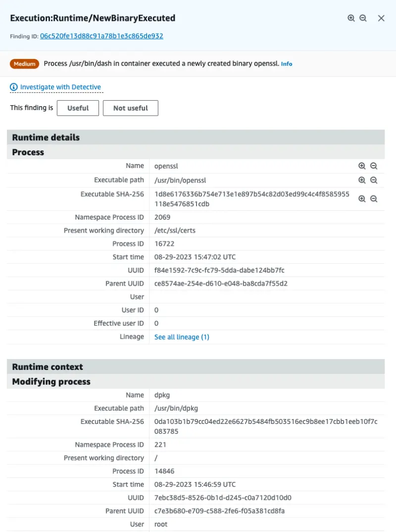Filter by executable path /usr/bin/openssl
This screenshot has height=532, width=396.
tap(362, 180)
